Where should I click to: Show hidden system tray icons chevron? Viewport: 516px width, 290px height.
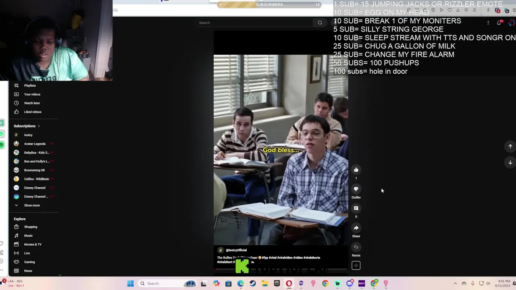(455, 284)
